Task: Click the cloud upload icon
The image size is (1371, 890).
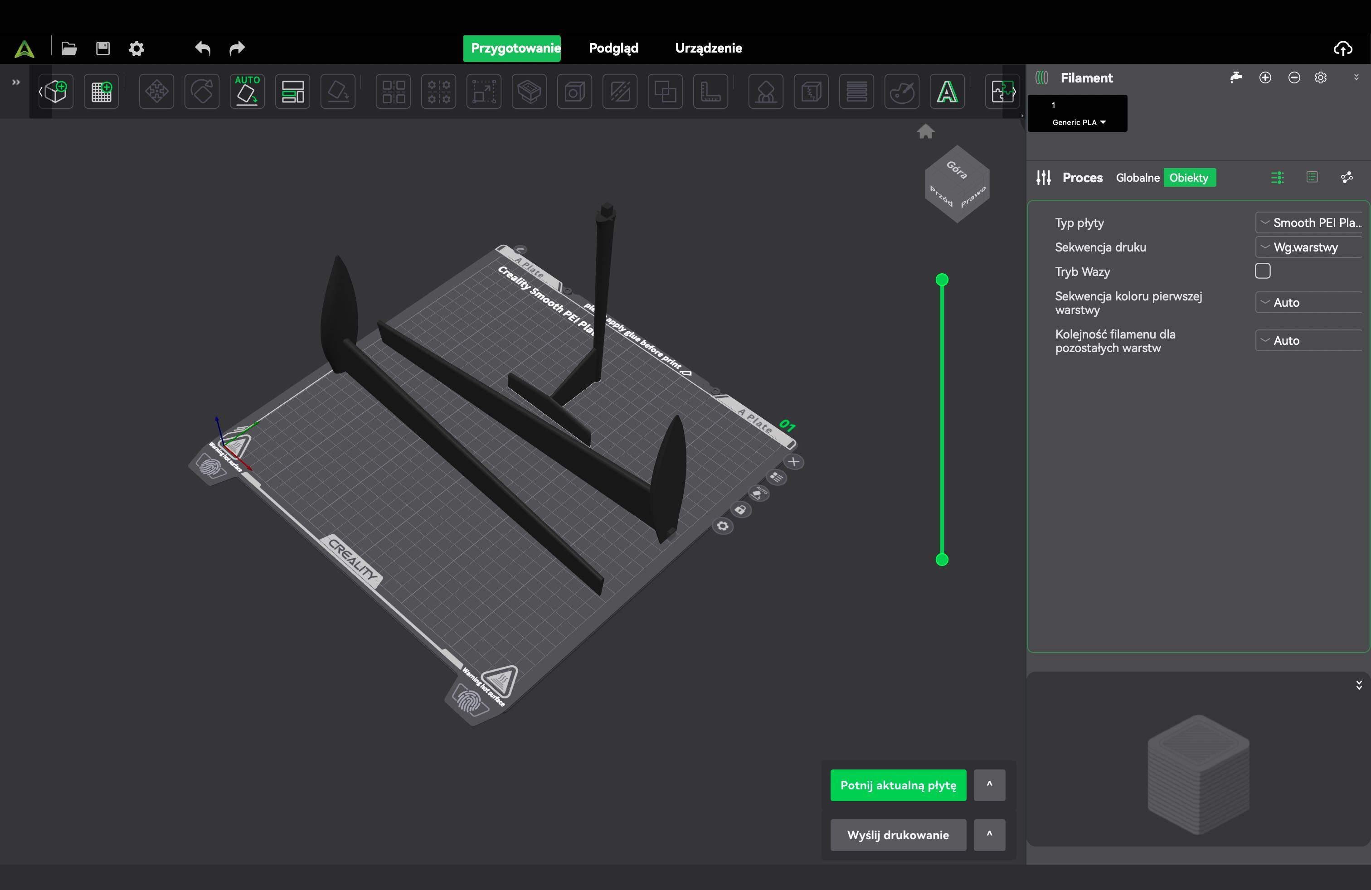Action: pos(1343,48)
